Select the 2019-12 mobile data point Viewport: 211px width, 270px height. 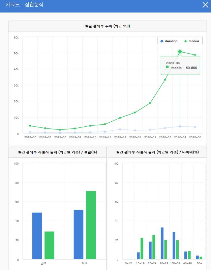(120, 118)
